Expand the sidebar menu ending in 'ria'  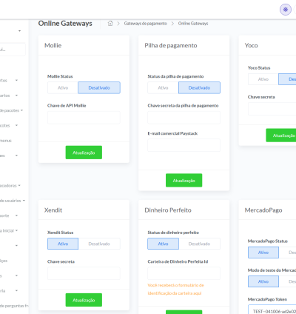click(9, 290)
